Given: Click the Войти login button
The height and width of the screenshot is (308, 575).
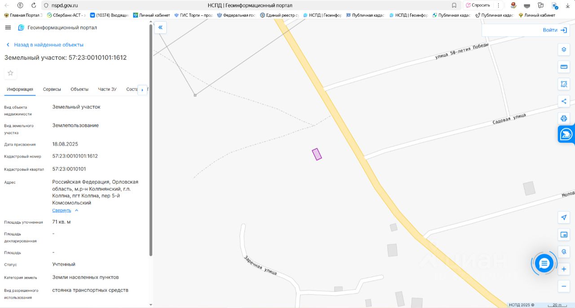Looking at the screenshot, I should pyautogui.click(x=555, y=30).
